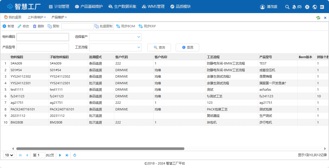Click the globe language icon
Image resolution: width=329 pixels, height=168 pixels.
(315, 7)
